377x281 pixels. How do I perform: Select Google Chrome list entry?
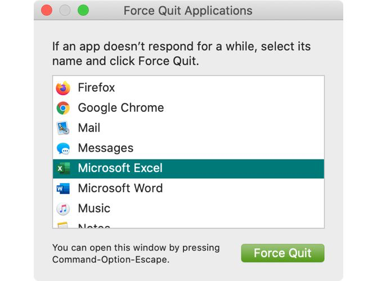tap(121, 108)
